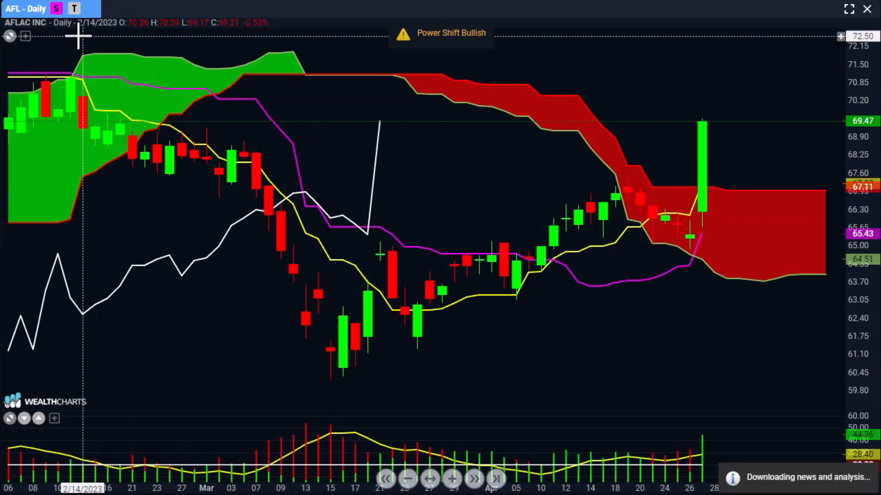The image size is (881, 495).
Task: Click the 60.45 tick on price axis
Action: (x=858, y=372)
